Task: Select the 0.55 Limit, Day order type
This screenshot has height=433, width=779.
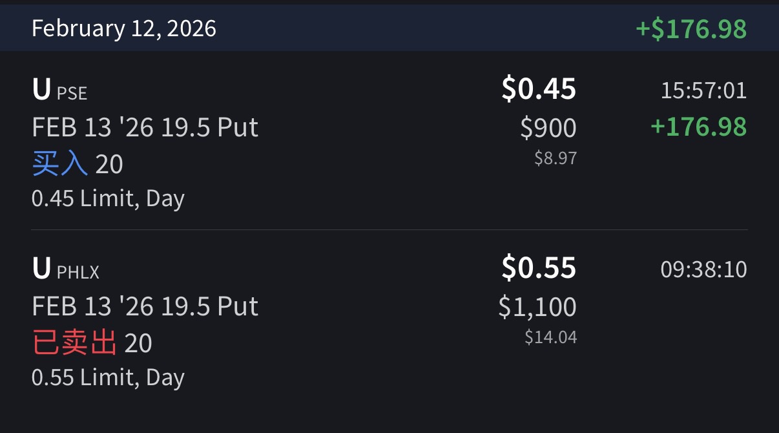Action: click(108, 377)
